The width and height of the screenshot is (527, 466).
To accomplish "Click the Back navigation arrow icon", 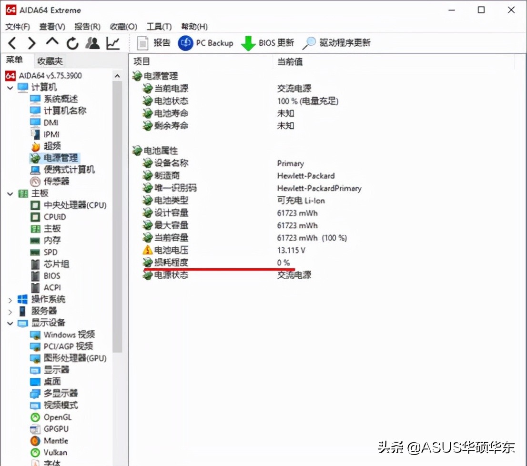I will pyautogui.click(x=11, y=43).
